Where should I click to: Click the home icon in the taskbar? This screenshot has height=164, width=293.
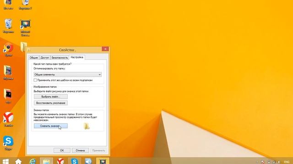(18, 161)
